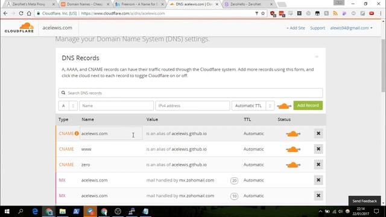Click the search magnifier in DNS records
This screenshot has width=386, height=217.
pos(63,93)
